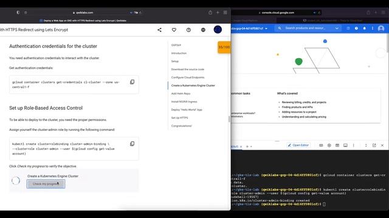Click Safari share icon in the Qwiklabs window
Screen dimensions: 389x218
click(x=210, y=12)
